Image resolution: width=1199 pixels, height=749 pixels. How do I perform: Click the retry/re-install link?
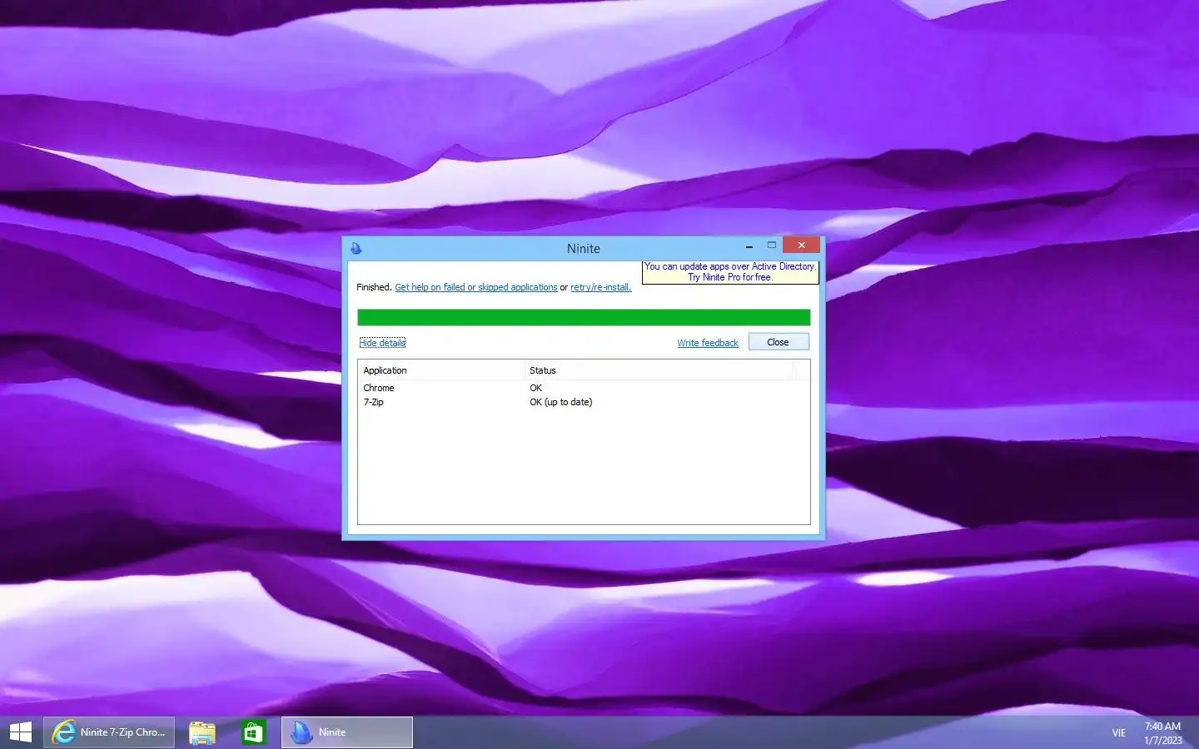pyautogui.click(x=601, y=287)
